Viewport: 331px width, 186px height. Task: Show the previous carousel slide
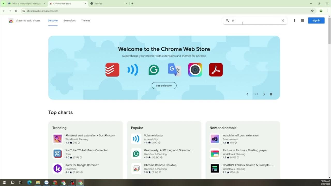point(247,94)
